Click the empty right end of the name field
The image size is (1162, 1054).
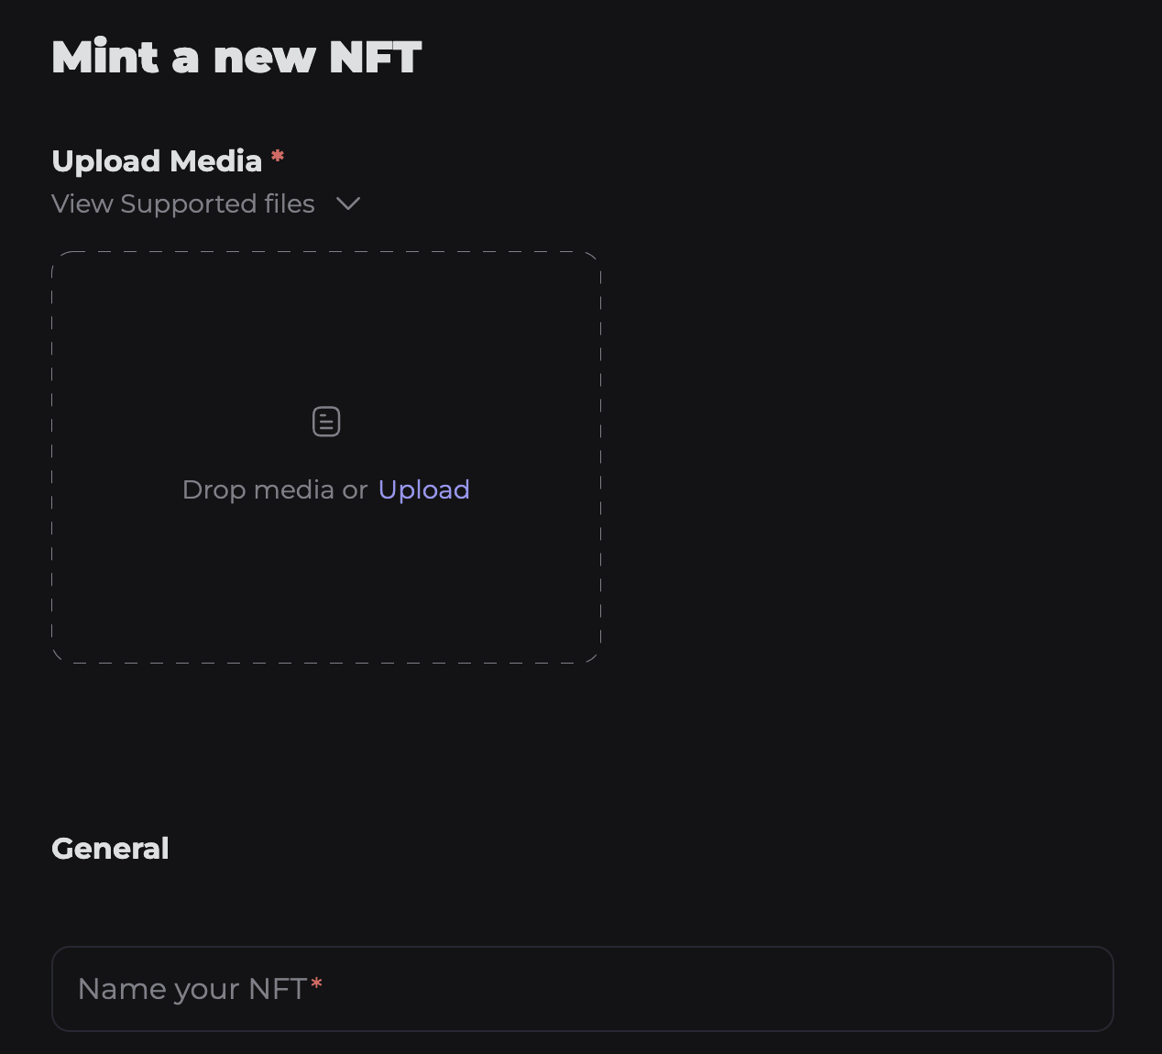[1054, 989]
